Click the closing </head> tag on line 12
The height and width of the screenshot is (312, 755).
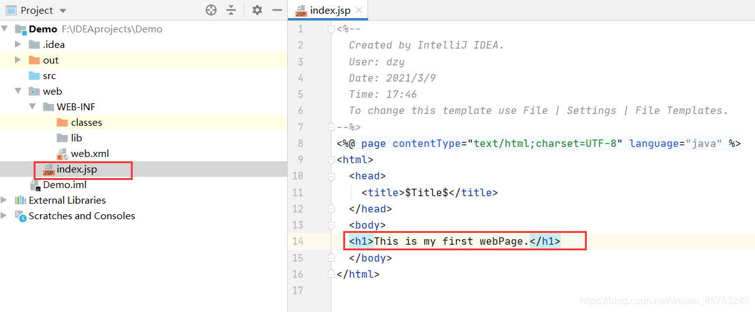(371, 209)
